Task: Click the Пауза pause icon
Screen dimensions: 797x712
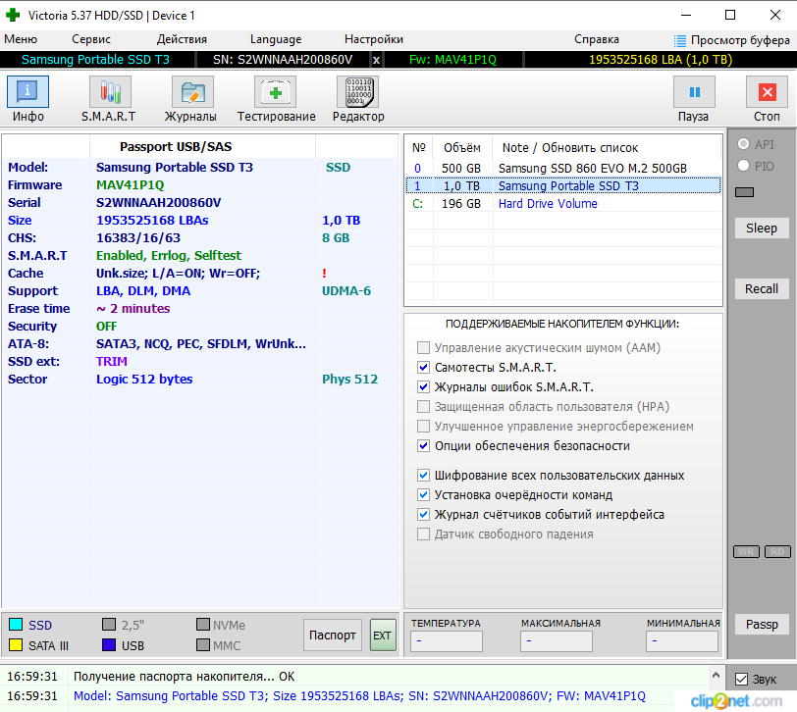Action: tap(694, 92)
